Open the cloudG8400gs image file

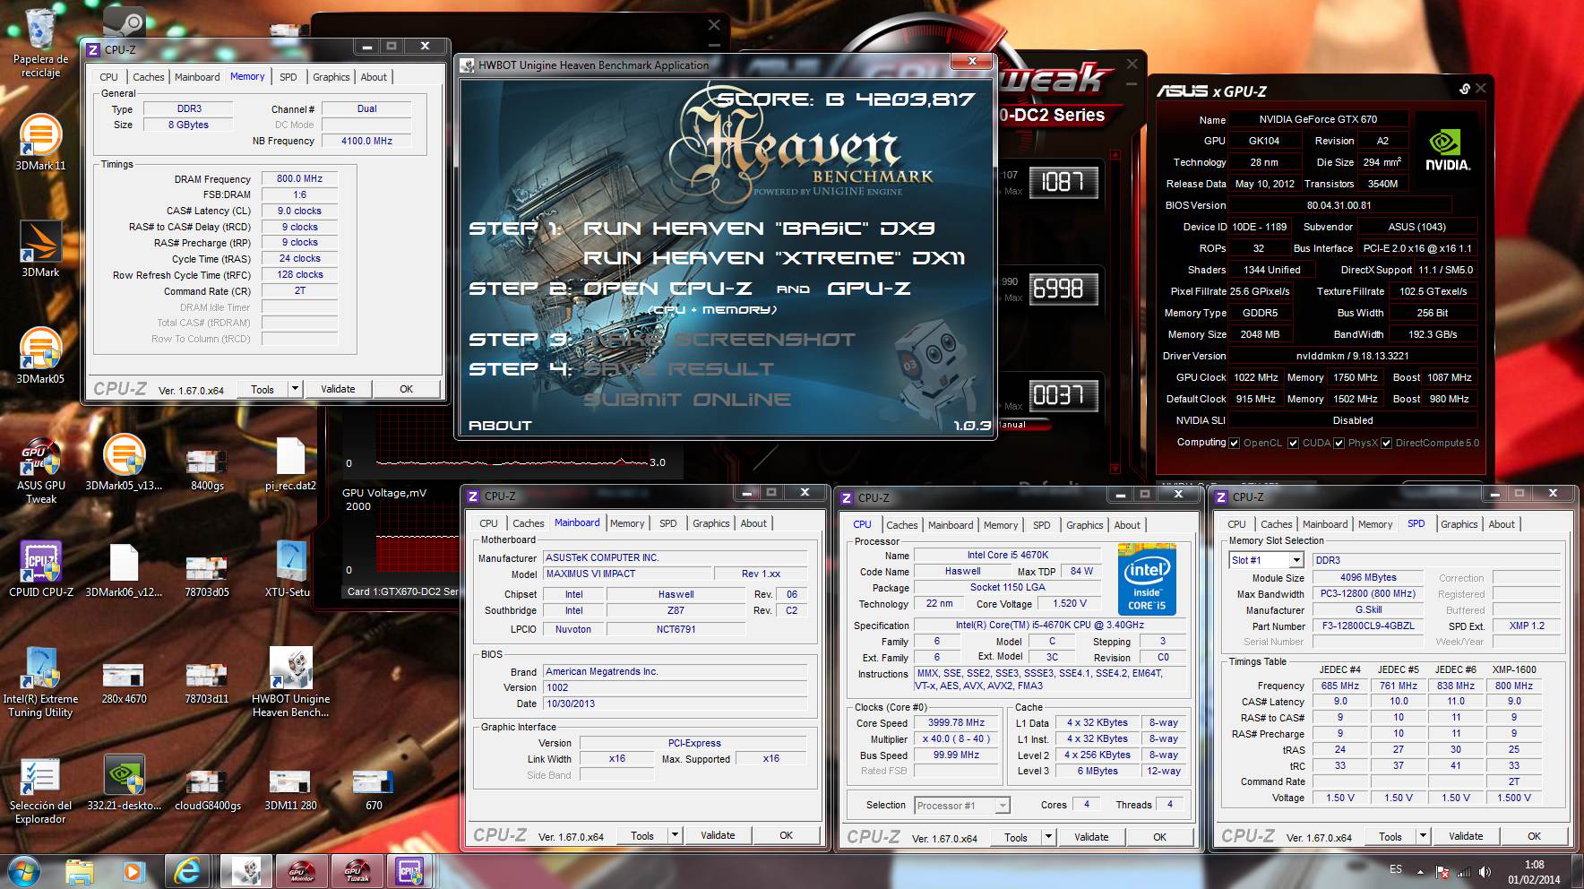(x=207, y=790)
